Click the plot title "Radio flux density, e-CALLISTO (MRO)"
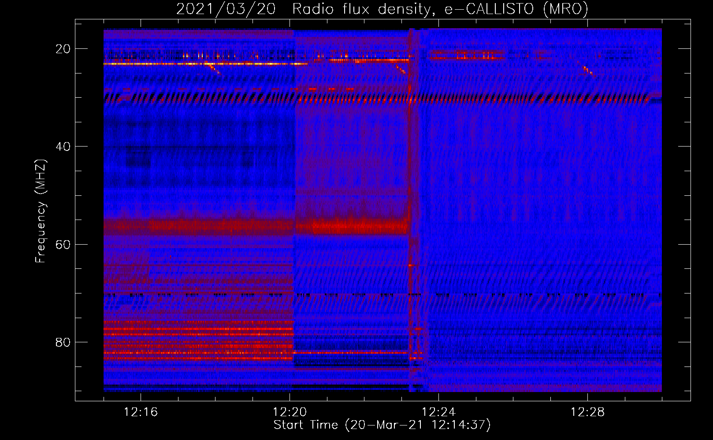Image resolution: width=713 pixels, height=440 pixels. click(440, 9)
